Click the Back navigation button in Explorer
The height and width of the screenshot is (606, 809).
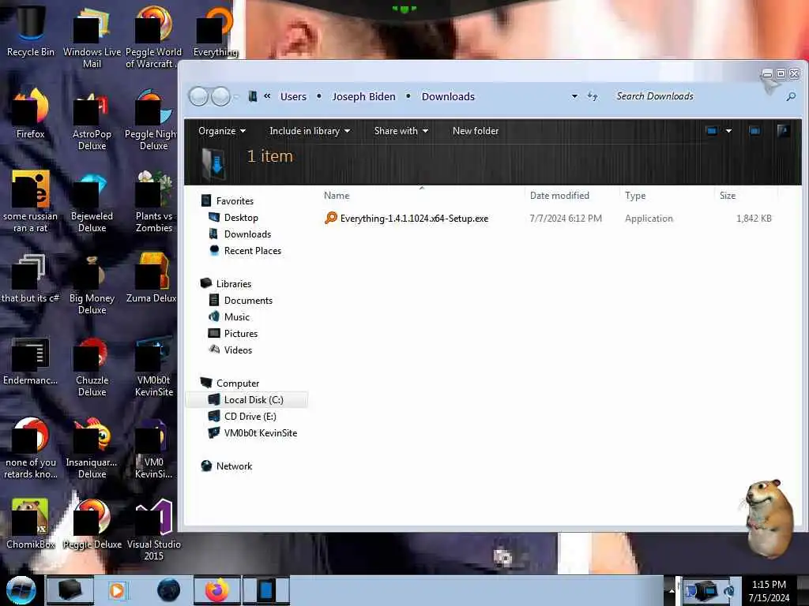(198, 96)
